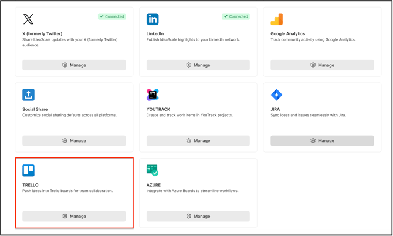This screenshot has width=393, height=236.
Task: Click the YouTrack logo icon
Action: tap(153, 95)
